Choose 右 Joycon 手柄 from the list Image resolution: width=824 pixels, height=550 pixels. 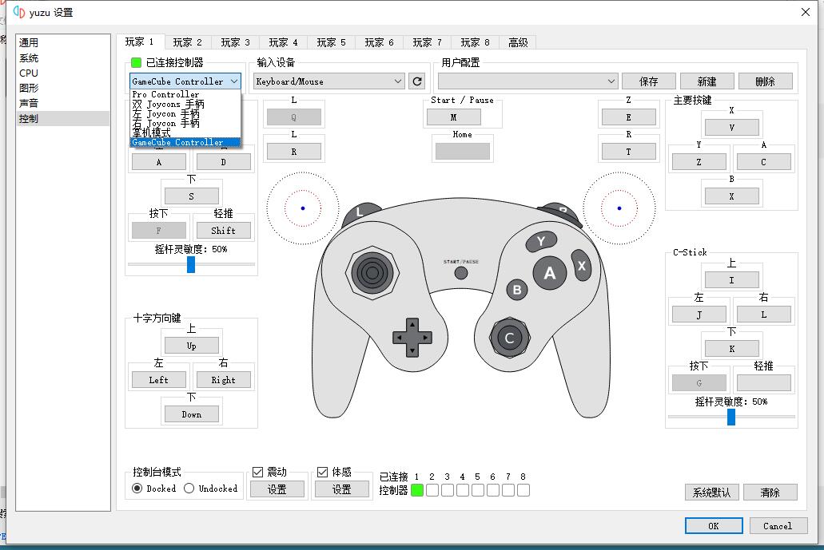coord(185,123)
